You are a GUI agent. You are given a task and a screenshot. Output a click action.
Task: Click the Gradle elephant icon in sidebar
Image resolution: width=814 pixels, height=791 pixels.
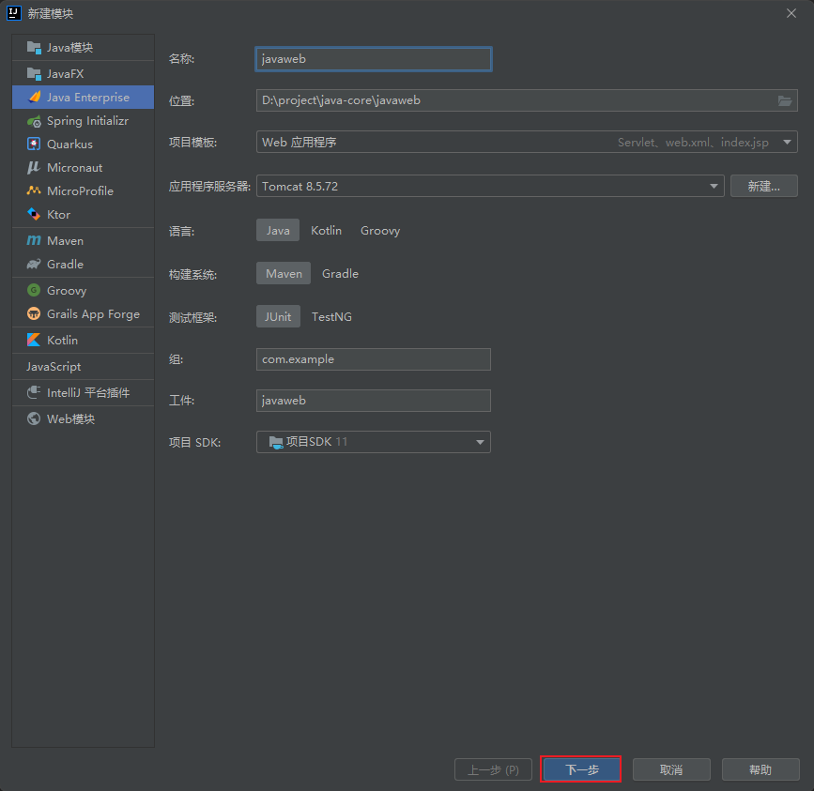34,264
